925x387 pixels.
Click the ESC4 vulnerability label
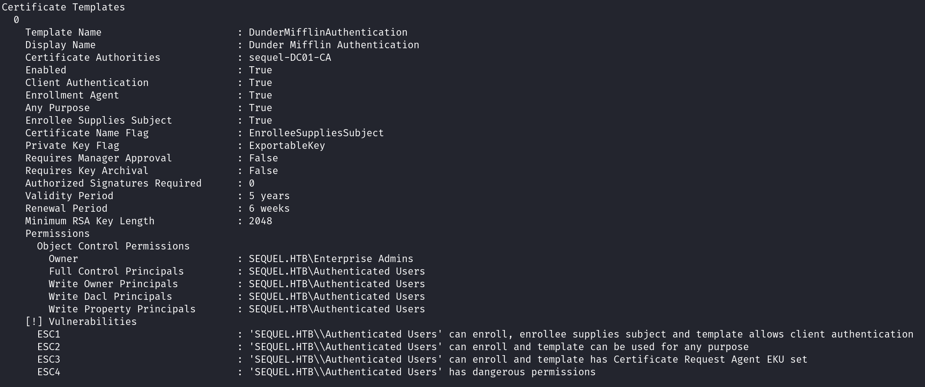click(49, 372)
